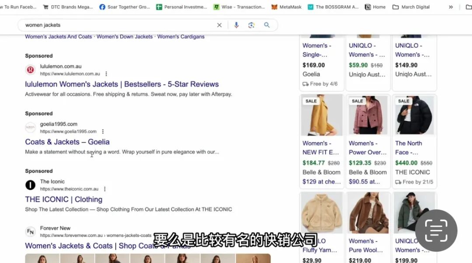Select cream Fluffy Yarn jacket thumbnail
The height and width of the screenshot is (263, 472).
coord(322,213)
